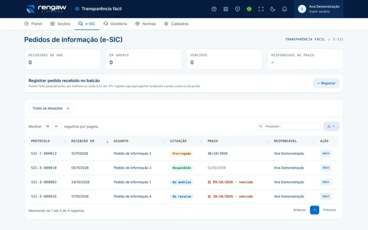
Task: Sort by Recebido em column header
Action: pos(90,141)
